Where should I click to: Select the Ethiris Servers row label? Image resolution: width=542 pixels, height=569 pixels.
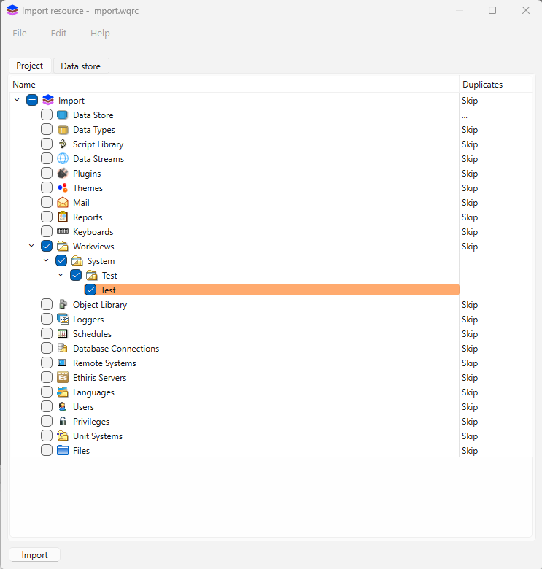[99, 378]
